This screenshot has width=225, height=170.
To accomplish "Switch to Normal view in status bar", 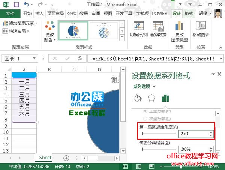I will [x=125, y=167].
